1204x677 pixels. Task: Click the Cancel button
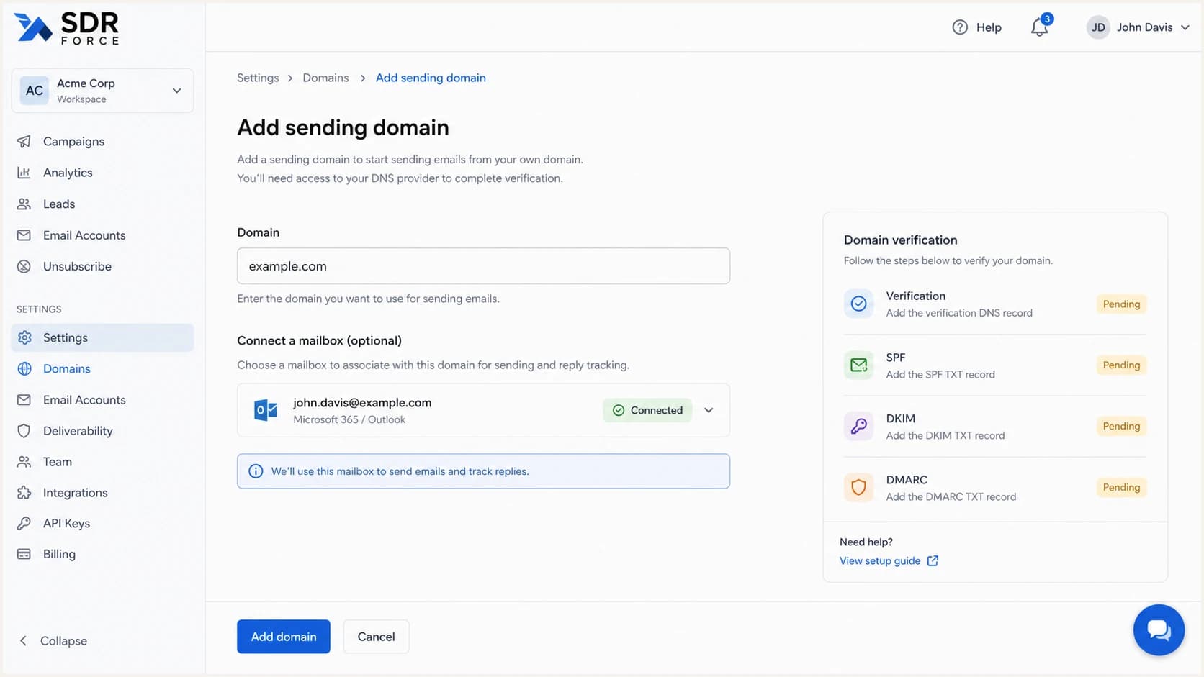click(x=376, y=637)
